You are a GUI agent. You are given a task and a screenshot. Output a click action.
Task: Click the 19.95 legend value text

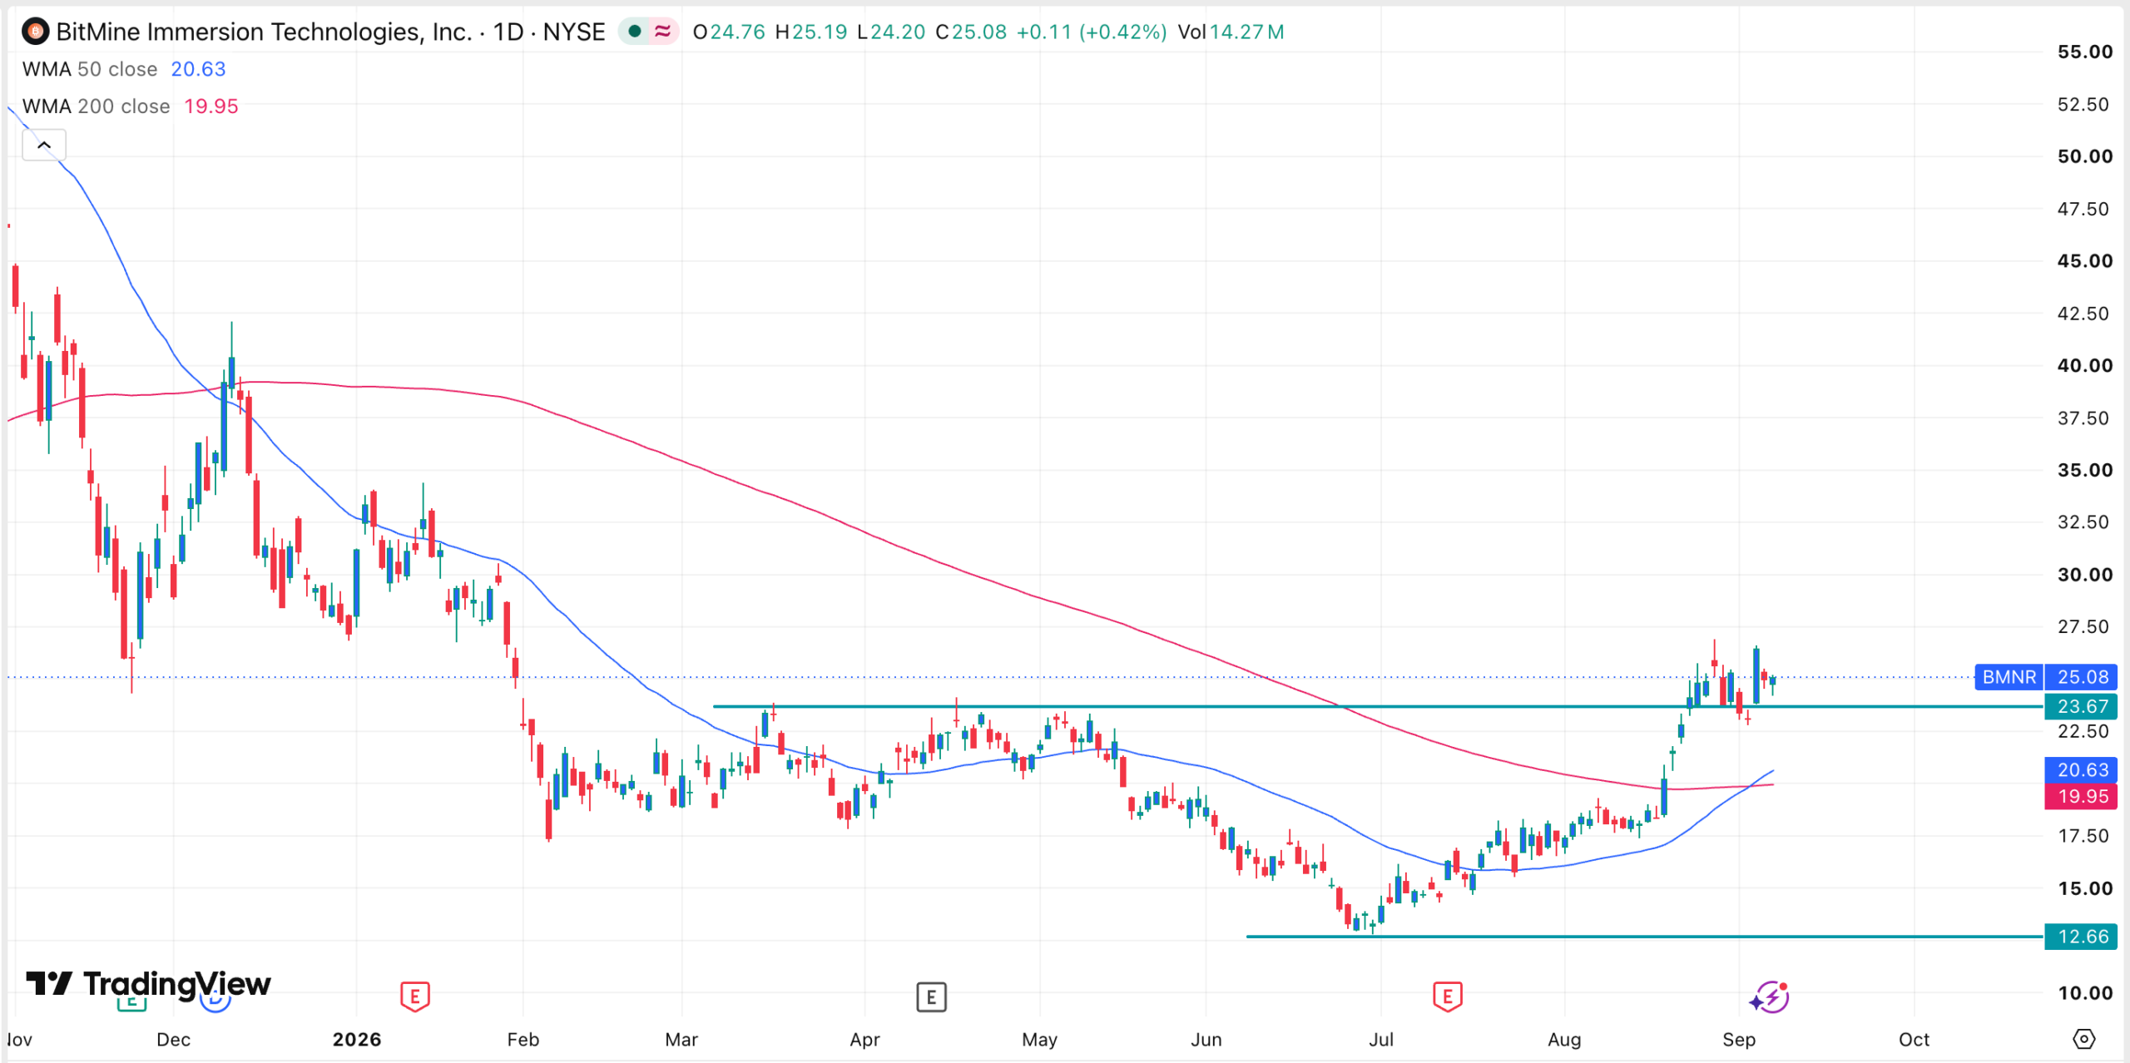[x=211, y=106]
